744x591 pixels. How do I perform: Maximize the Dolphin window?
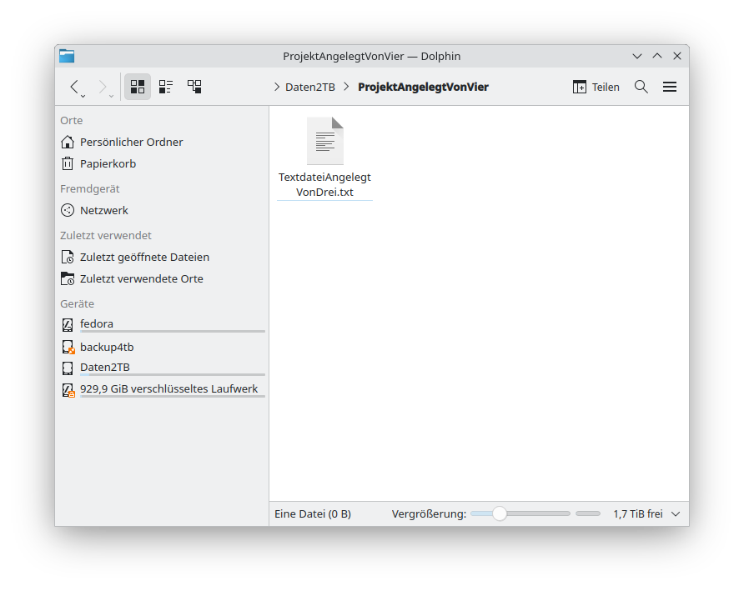[657, 56]
